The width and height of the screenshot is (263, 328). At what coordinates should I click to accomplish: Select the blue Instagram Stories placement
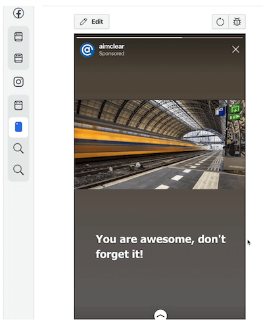[x=18, y=128]
